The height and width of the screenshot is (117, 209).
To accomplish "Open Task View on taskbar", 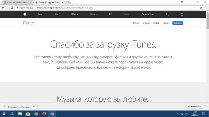I will tap(12, 114).
